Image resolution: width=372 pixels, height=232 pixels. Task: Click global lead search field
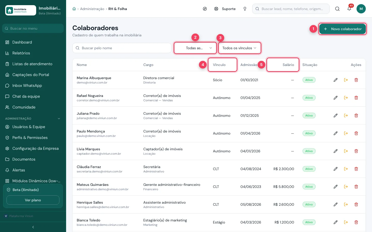pyautogui.click(x=291, y=9)
